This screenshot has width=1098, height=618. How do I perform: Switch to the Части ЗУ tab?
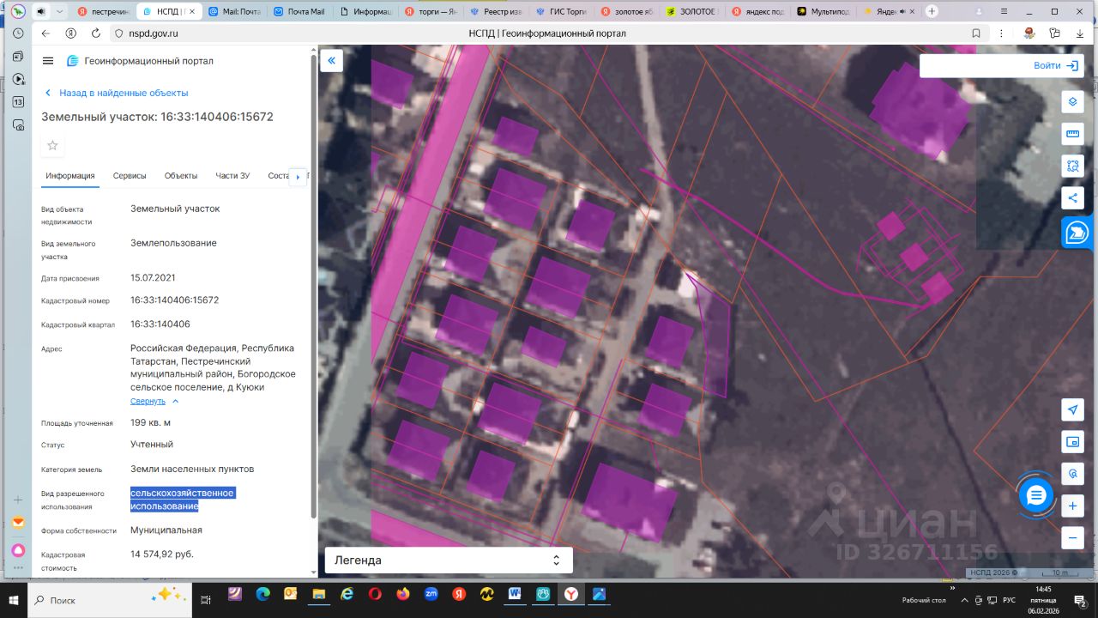coord(232,176)
